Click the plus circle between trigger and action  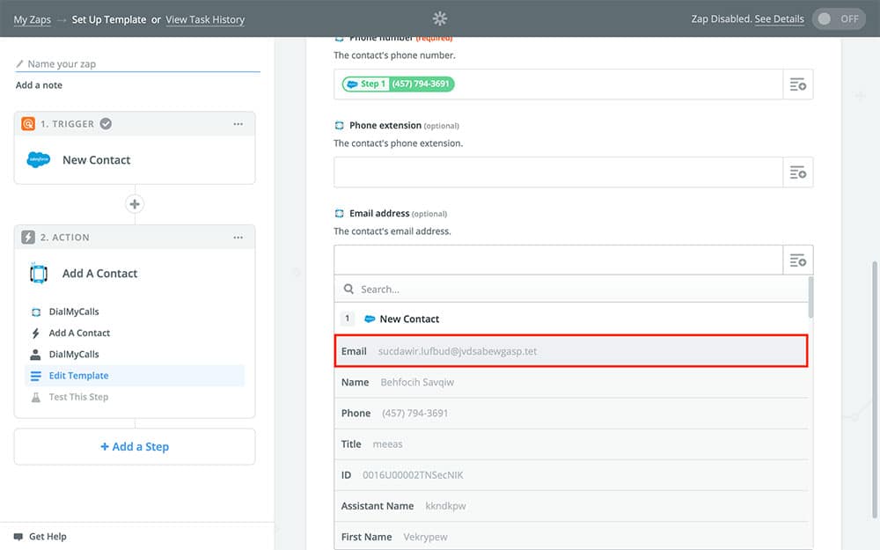pyautogui.click(x=135, y=204)
